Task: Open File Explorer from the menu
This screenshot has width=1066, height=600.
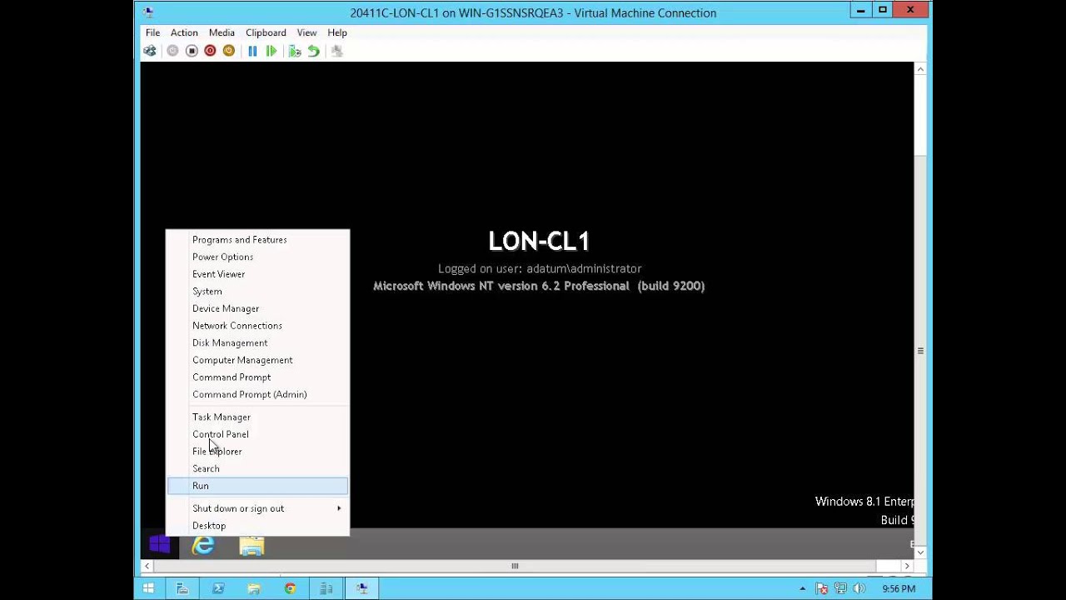Action: [257, 452]
